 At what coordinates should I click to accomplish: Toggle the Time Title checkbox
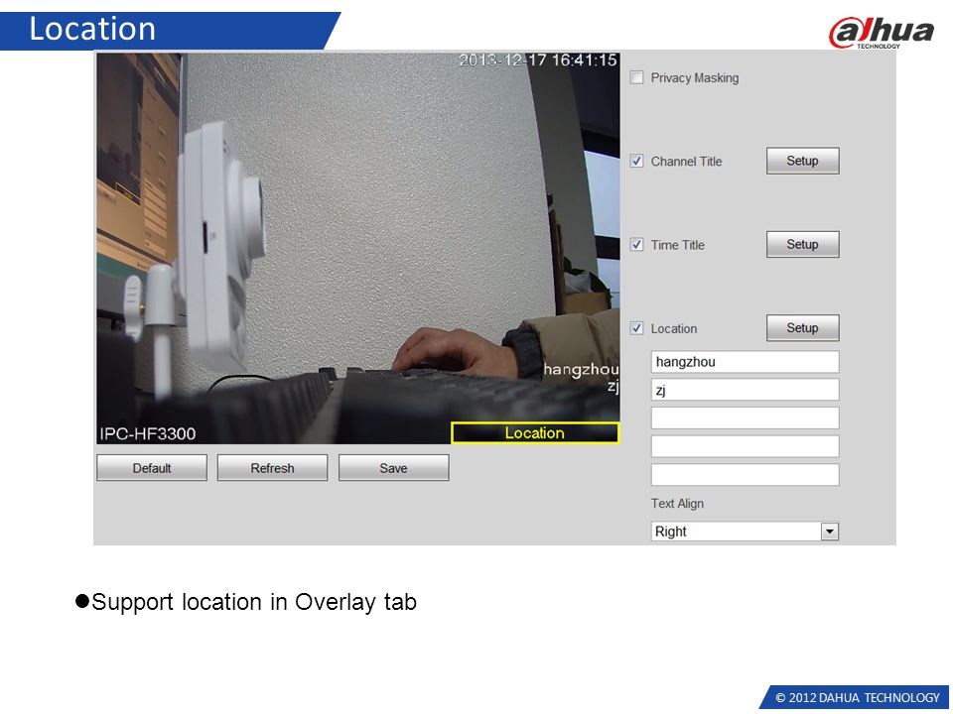point(636,245)
